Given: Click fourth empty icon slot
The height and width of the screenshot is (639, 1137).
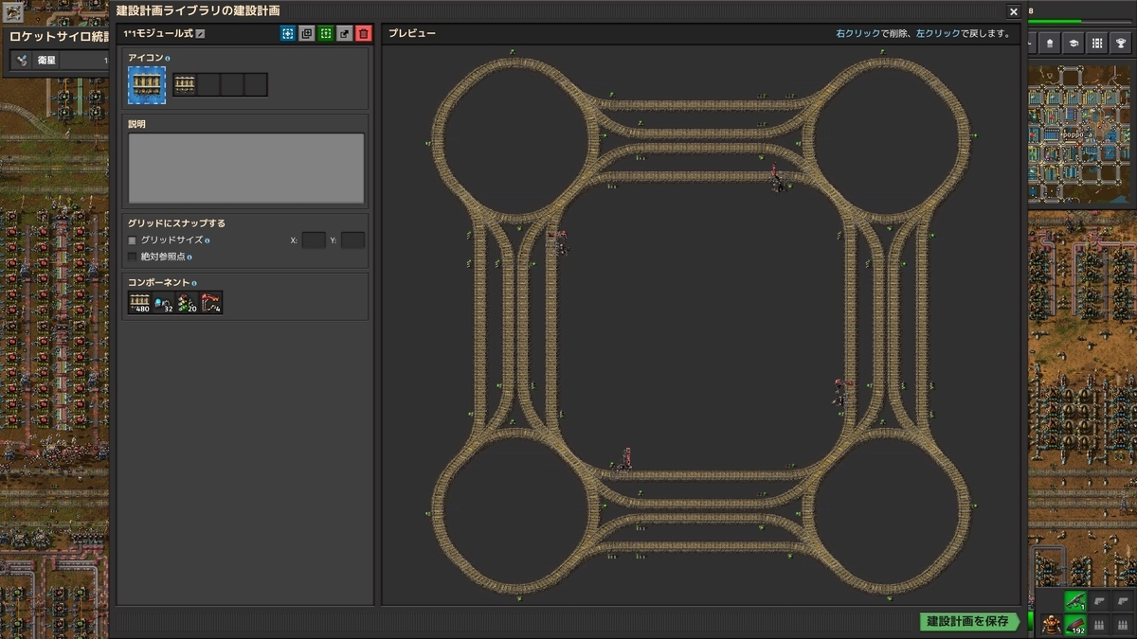Looking at the screenshot, I should [256, 85].
